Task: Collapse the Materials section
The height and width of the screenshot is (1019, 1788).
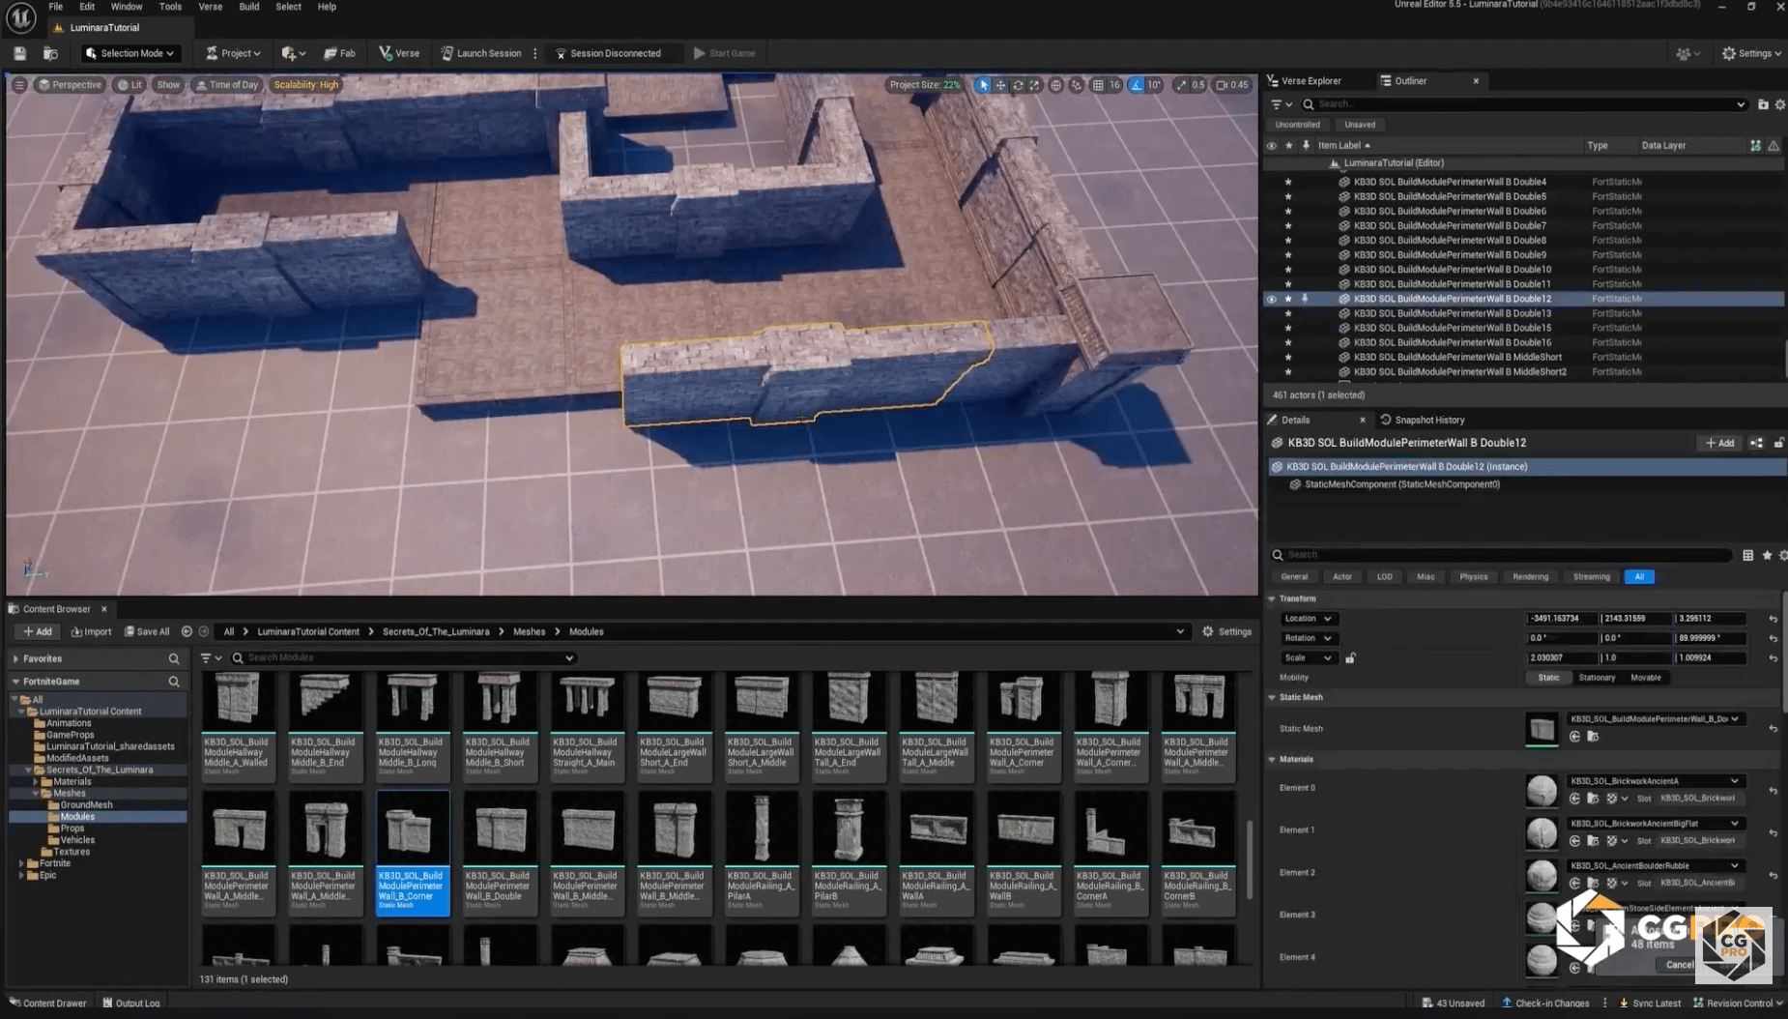Action: [x=1272, y=759]
